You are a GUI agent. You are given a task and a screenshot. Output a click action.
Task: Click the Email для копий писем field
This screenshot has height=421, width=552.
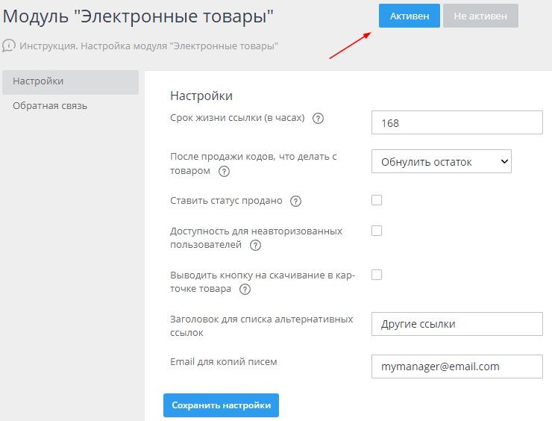tap(457, 367)
